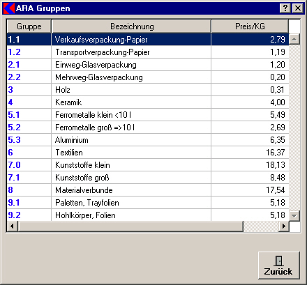Click the horizontal scrollbar thumb

[130, 226]
